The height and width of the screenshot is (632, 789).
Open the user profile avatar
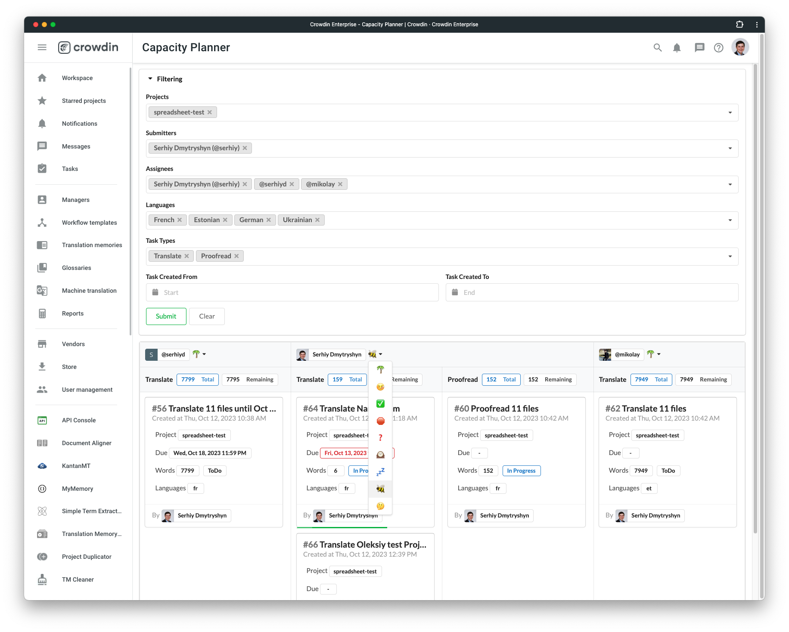[x=740, y=47]
